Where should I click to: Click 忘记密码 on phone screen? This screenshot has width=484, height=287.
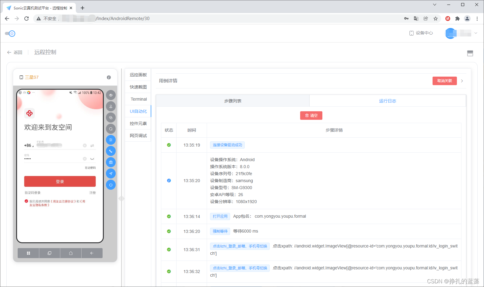tap(90, 168)
